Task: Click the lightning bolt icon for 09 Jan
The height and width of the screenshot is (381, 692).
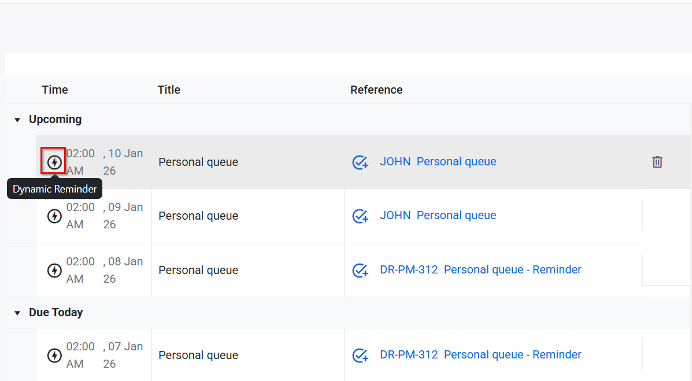Action: tap(54, 216)
